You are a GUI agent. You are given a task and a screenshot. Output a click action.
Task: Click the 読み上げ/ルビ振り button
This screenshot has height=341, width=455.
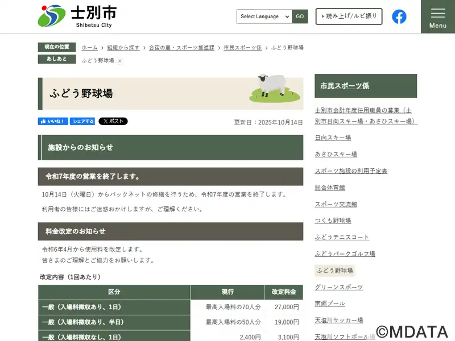point(349,16)
